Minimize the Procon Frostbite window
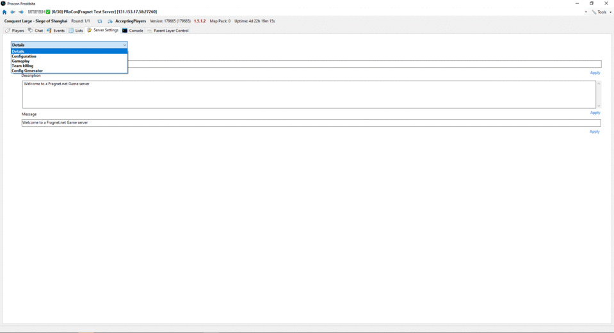 [x=577, y=4]
